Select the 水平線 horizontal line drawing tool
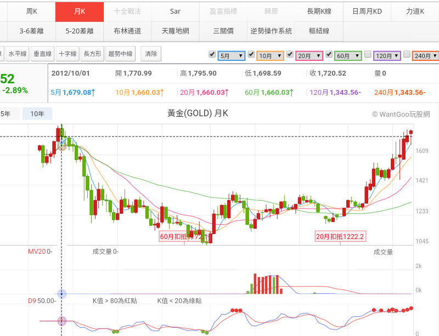 coord(17,54)
